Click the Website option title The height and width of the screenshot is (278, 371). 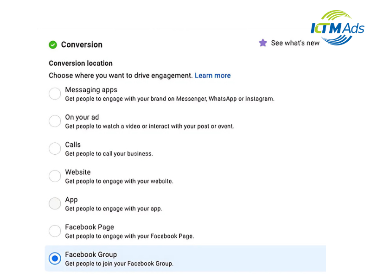pyautogui.click(x=78, y=172)
